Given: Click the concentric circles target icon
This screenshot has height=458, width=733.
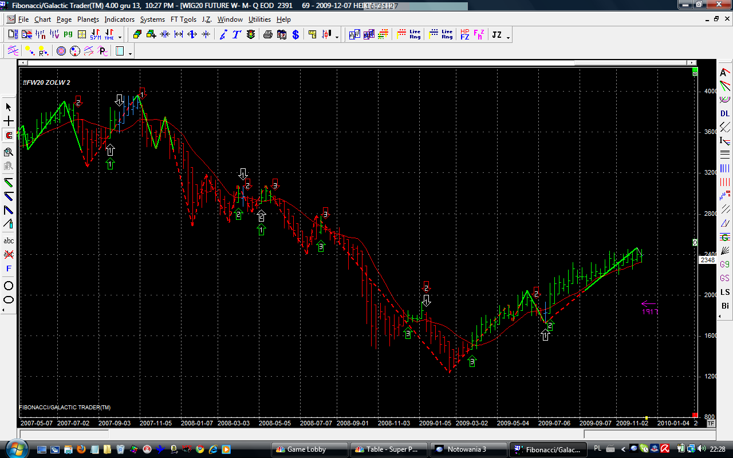Looking at the screenshot, I should coord(61,52).
